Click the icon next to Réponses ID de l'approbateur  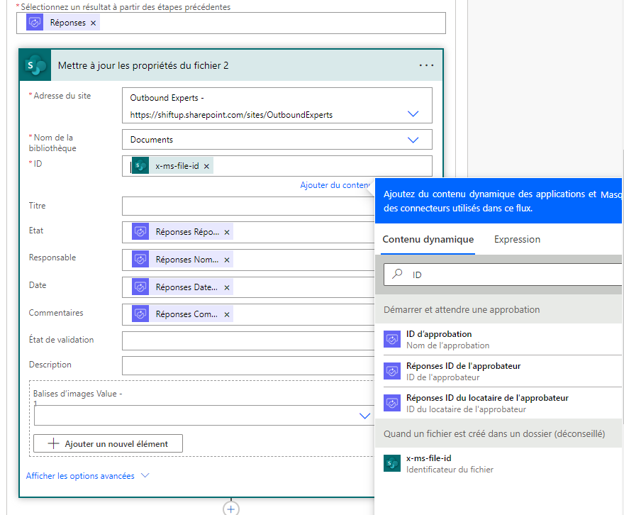point(392,371)
